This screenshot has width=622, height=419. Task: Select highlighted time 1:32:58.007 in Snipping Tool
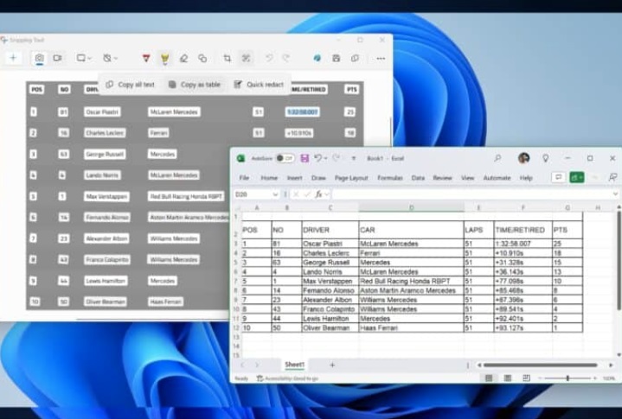(x=302, y=112)
